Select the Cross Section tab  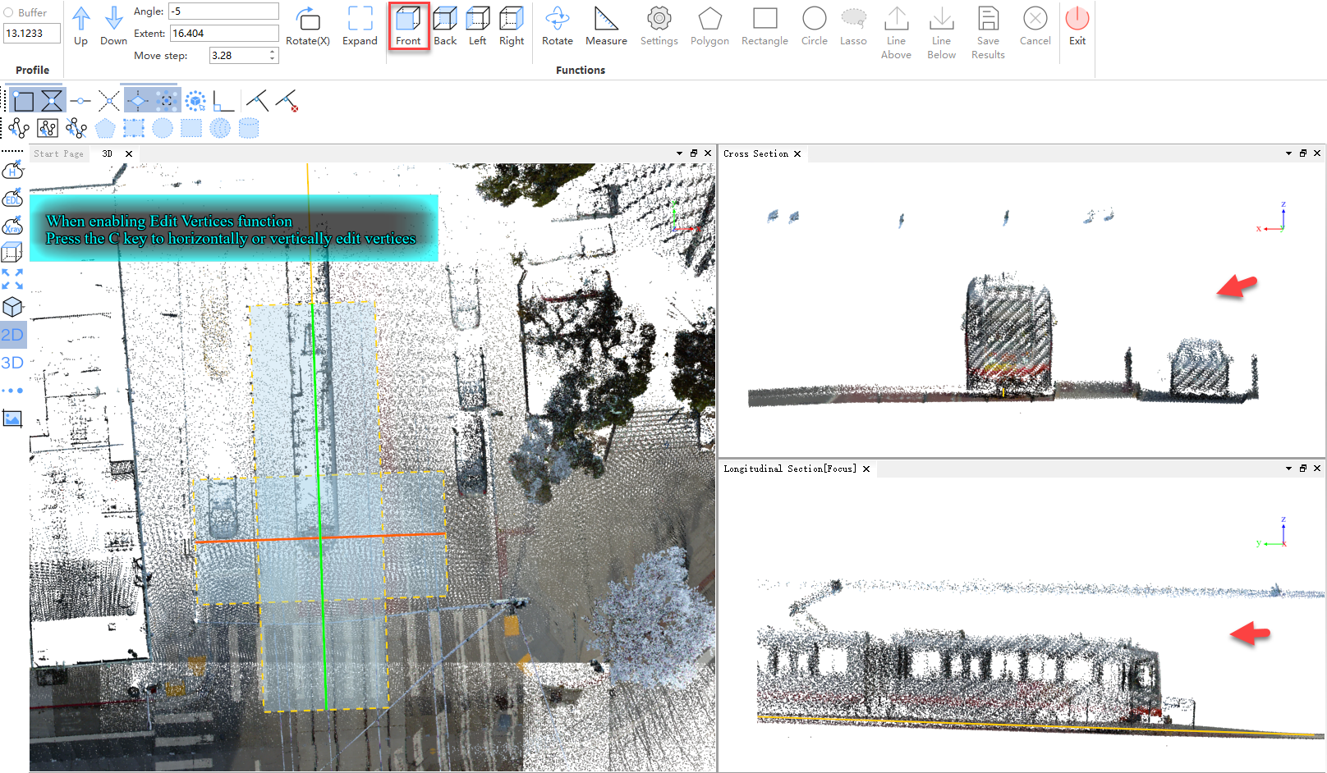pyautogui.click(x=755, y=153)
